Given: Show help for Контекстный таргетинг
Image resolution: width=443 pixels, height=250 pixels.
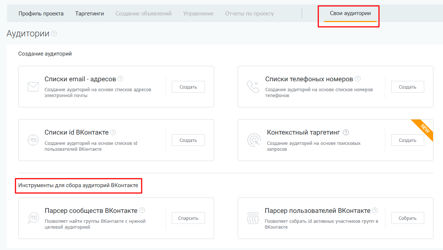Looking at the screenshot, I should pyautogui.click(x=345, y=132).
